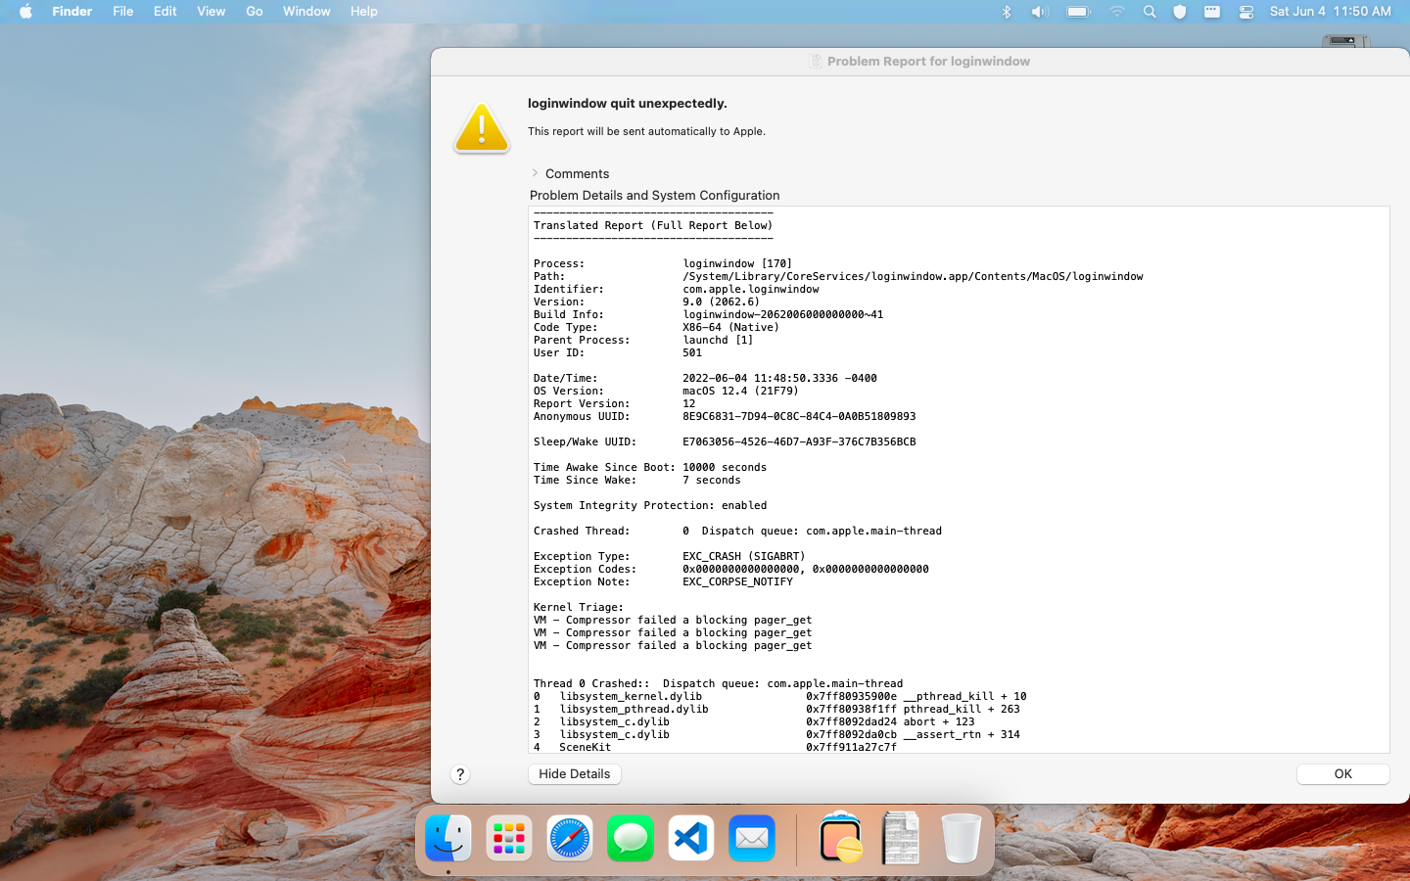Click the date '2022-06-04 11:48:50.3336 -0400'
This screenshot has width=1410, height=881.
780,379
